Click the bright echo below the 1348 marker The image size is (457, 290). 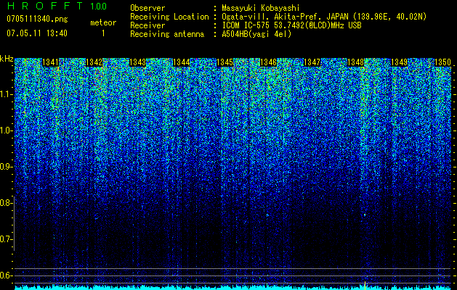coord(365,215)
